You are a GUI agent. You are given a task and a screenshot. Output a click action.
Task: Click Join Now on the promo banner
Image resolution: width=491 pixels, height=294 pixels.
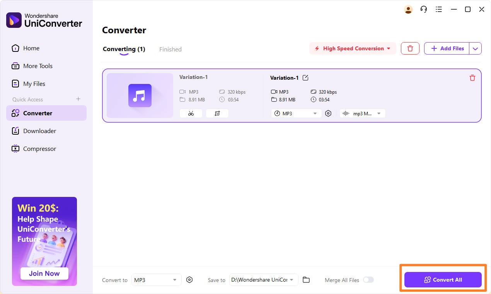[44, 273]
